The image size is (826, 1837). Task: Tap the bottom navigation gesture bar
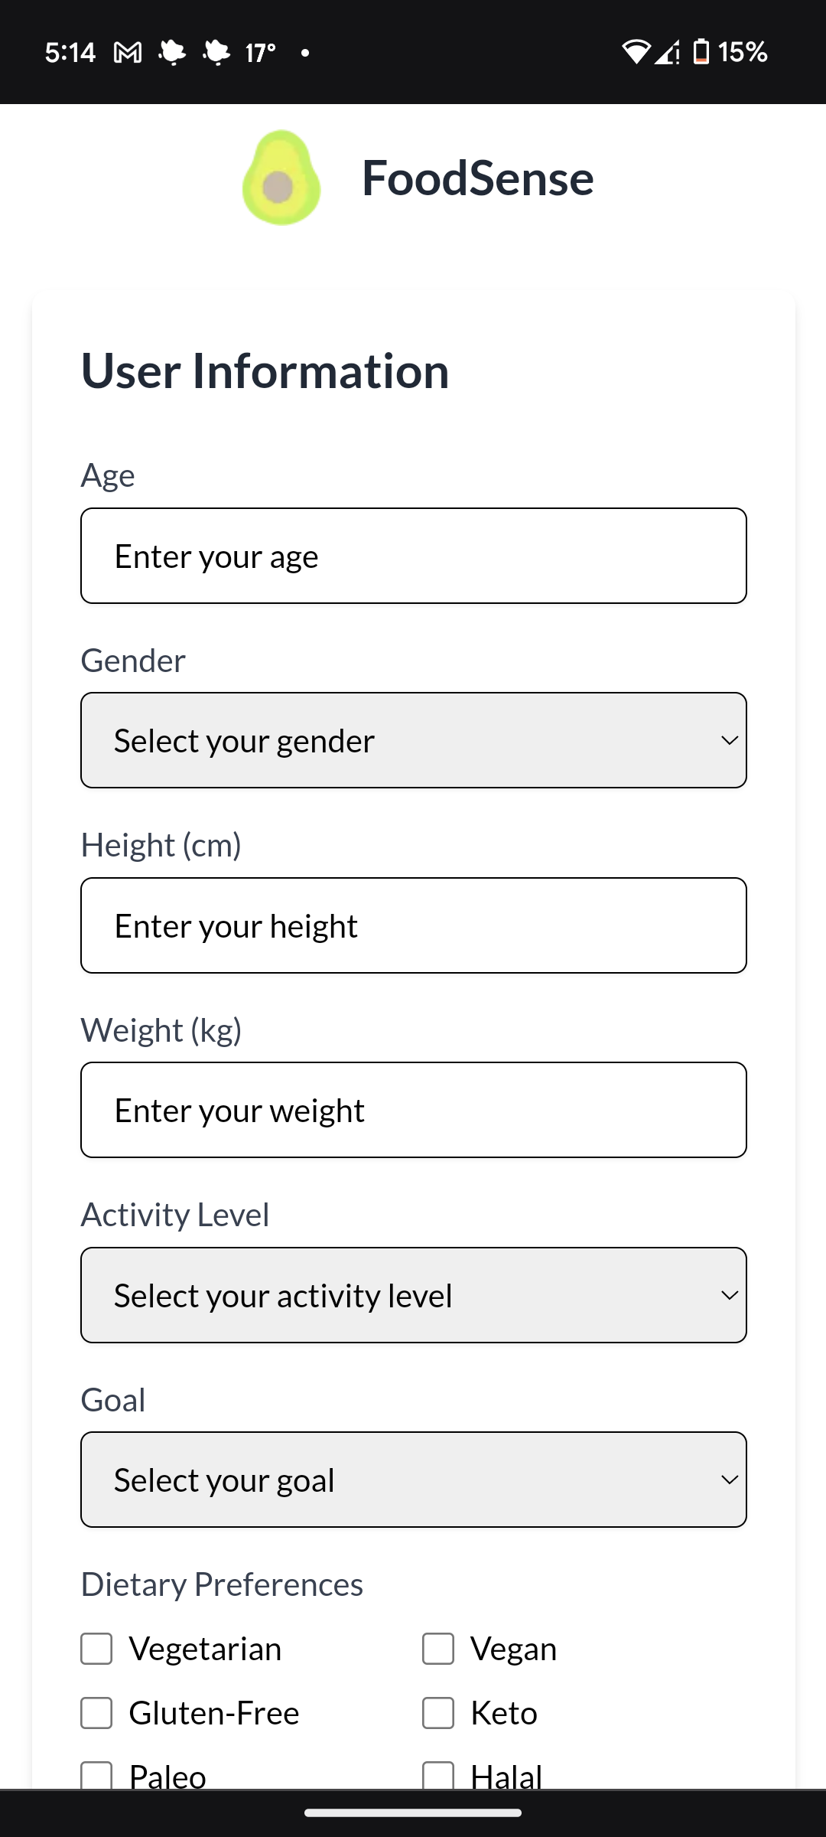pos(413,1813)
